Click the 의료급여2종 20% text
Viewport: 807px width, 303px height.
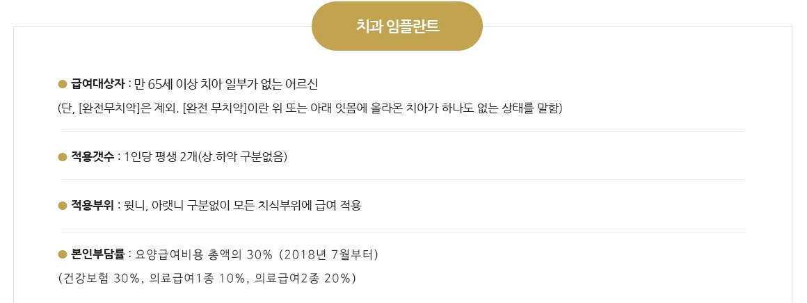click(x=303, y=278)
